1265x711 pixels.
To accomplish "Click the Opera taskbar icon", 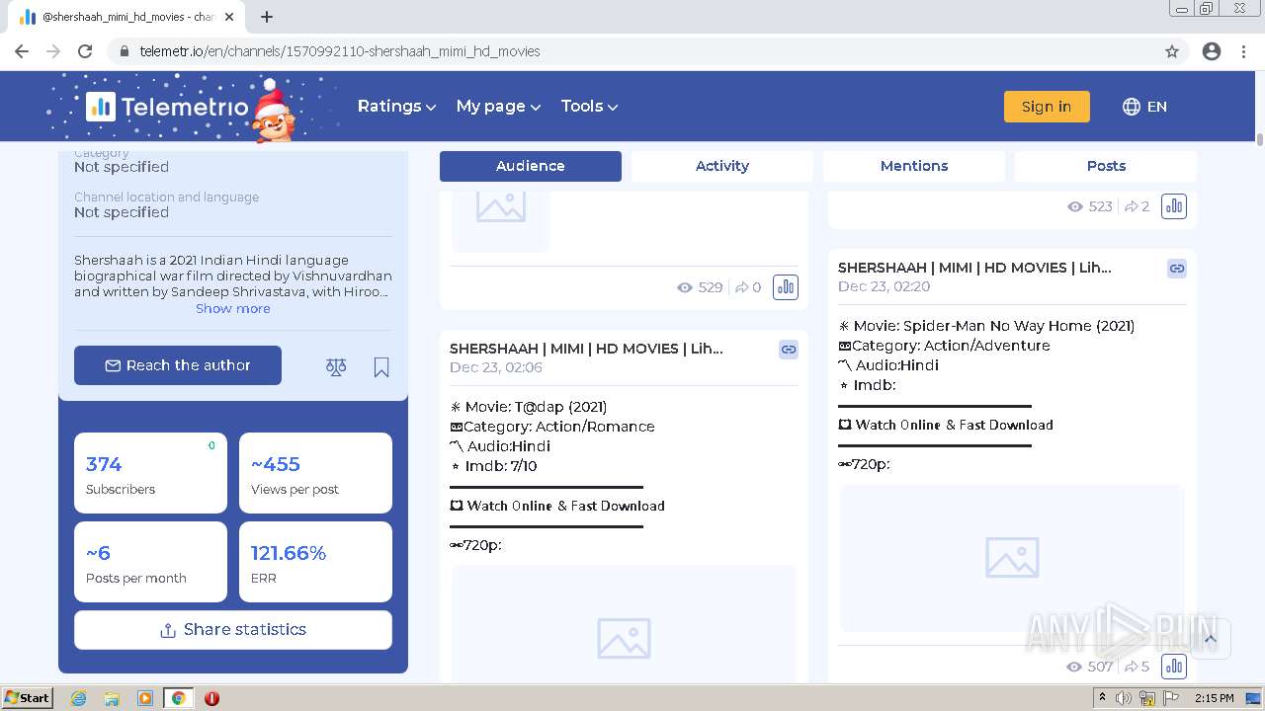I will [x=211, y=698].
